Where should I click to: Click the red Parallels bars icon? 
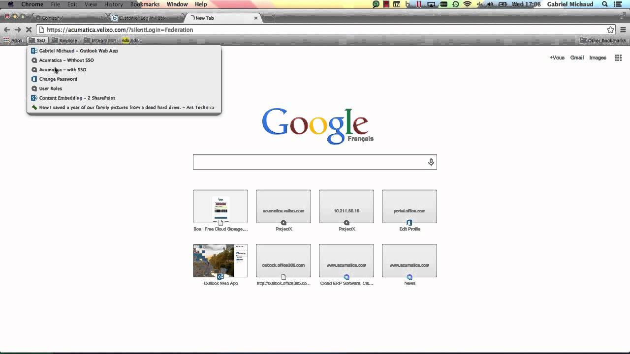pyautogui.click(x=419, y=4)
